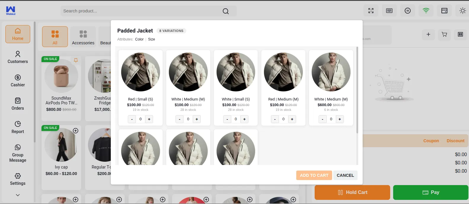Click the Webkul logo
The width and height of the screenshot is (469, 204).
(11, 11)
